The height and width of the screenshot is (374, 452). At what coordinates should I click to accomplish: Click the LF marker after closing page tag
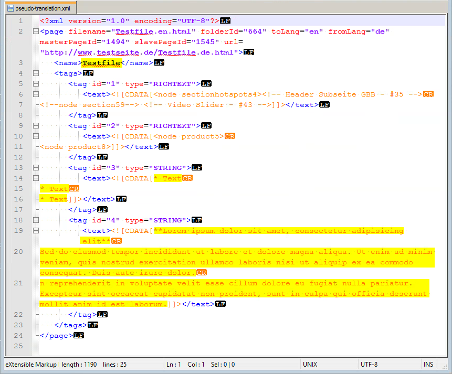(x=79, y=336)
